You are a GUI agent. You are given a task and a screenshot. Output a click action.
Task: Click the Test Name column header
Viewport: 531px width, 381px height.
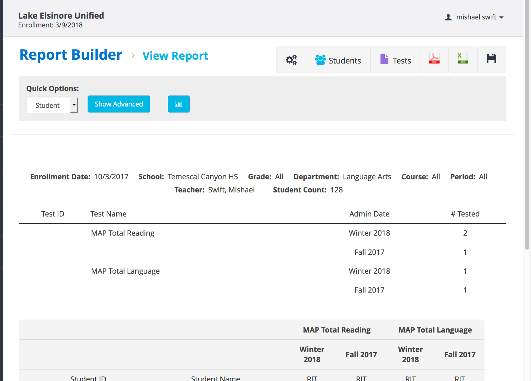coord(108,214)
